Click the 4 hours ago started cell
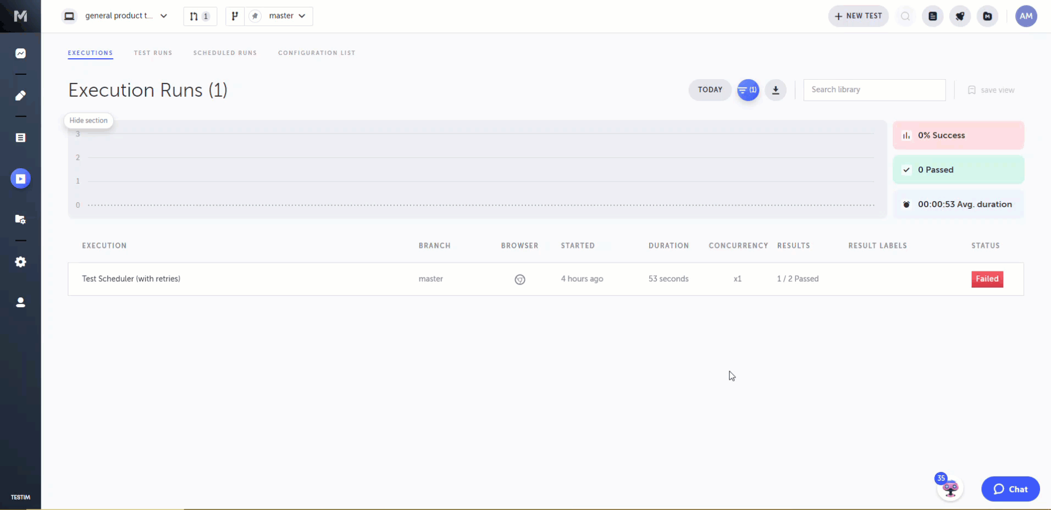Viewport: 1051px width, 510px height. click(x=582, y=279)
